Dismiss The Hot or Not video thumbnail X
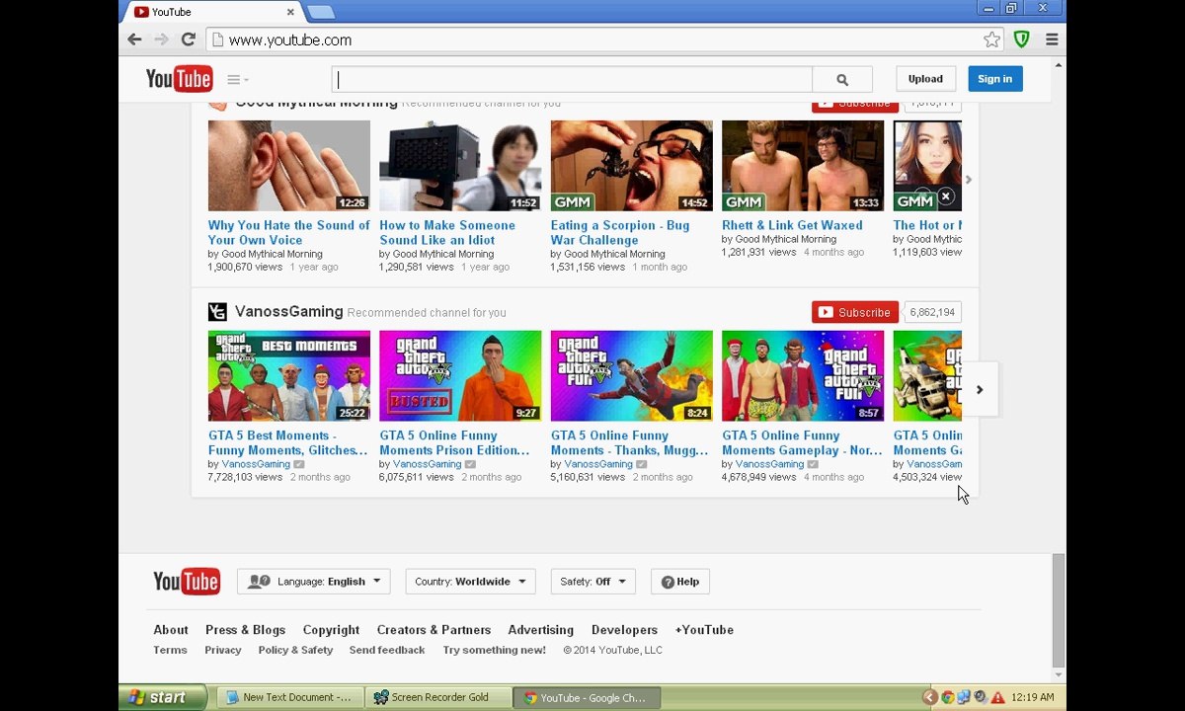Screen dimensions: 1185x711 tap(945, 197)
